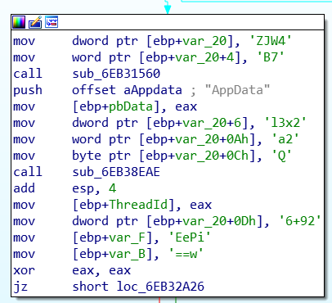
Task: Select the "AppData" comment text
Action: click(x=237, y=90)
